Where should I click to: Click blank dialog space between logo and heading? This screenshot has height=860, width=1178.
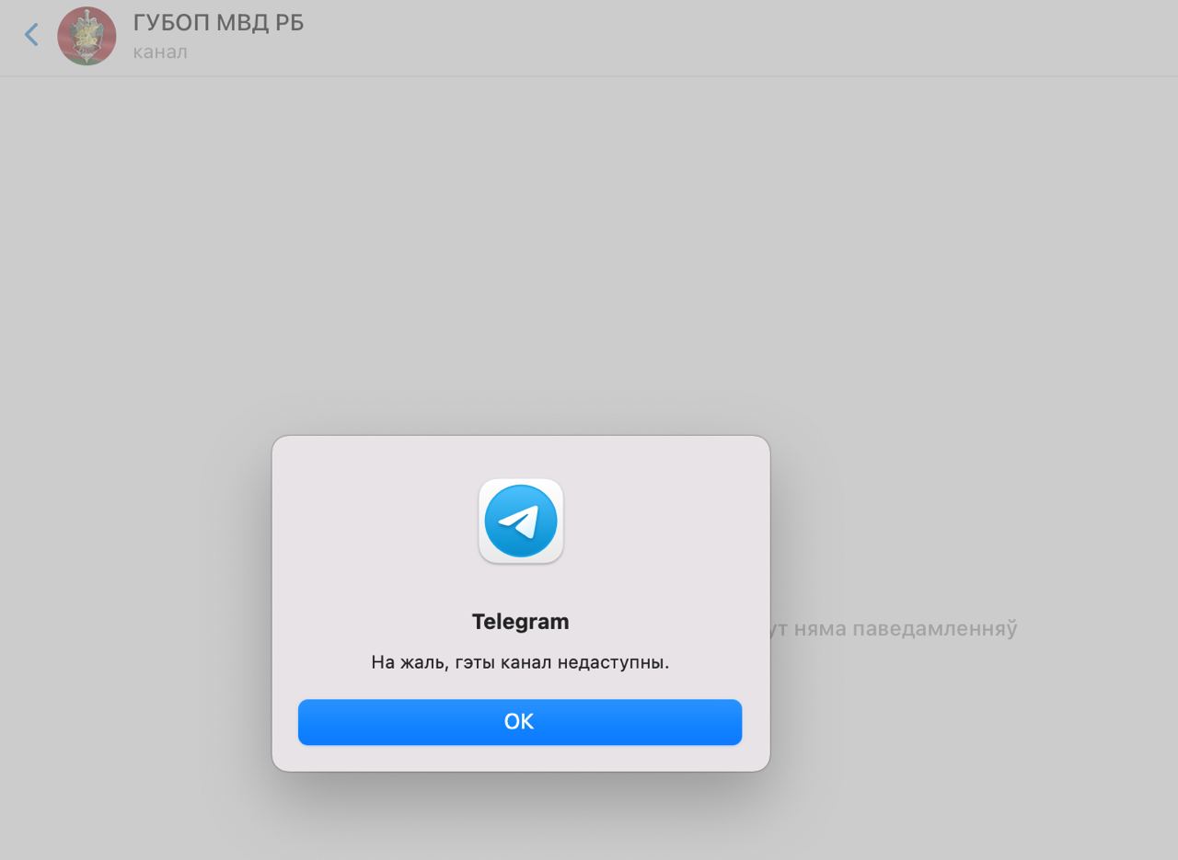tap(520, 587)
